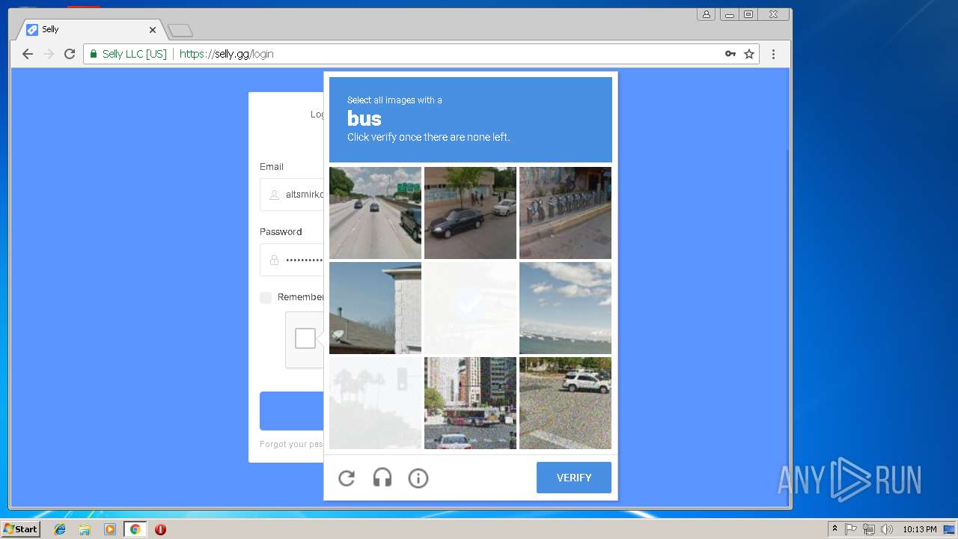
Task: Click the VERIFY button
Action: (x=574, y=478)
